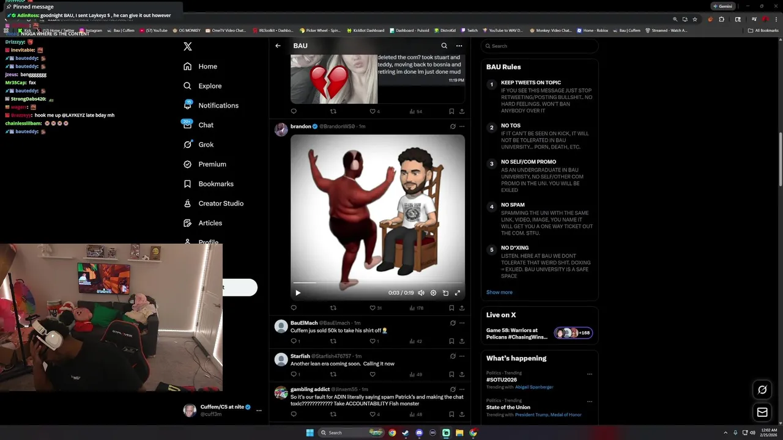Open more options on brandon's post
The height and width of the screenshot is (440, 783).
coord(462,127)
